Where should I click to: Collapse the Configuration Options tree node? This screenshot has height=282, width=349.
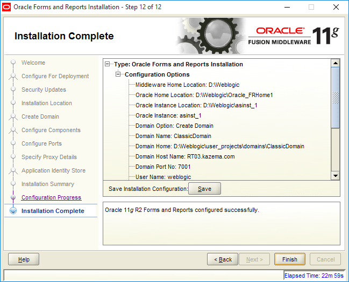pos(118,74)
